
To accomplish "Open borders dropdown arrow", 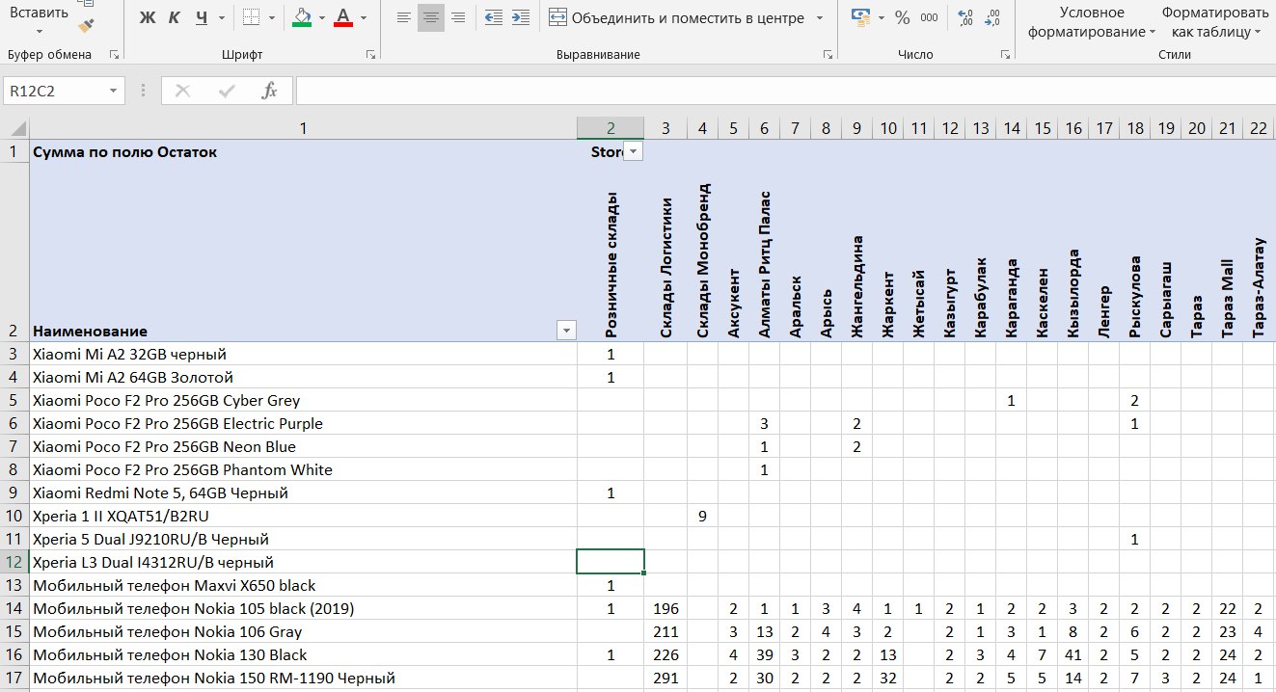I will coord(272,17).
